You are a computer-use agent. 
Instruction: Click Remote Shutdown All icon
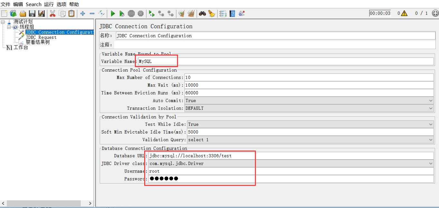click(x=171, y=13)
